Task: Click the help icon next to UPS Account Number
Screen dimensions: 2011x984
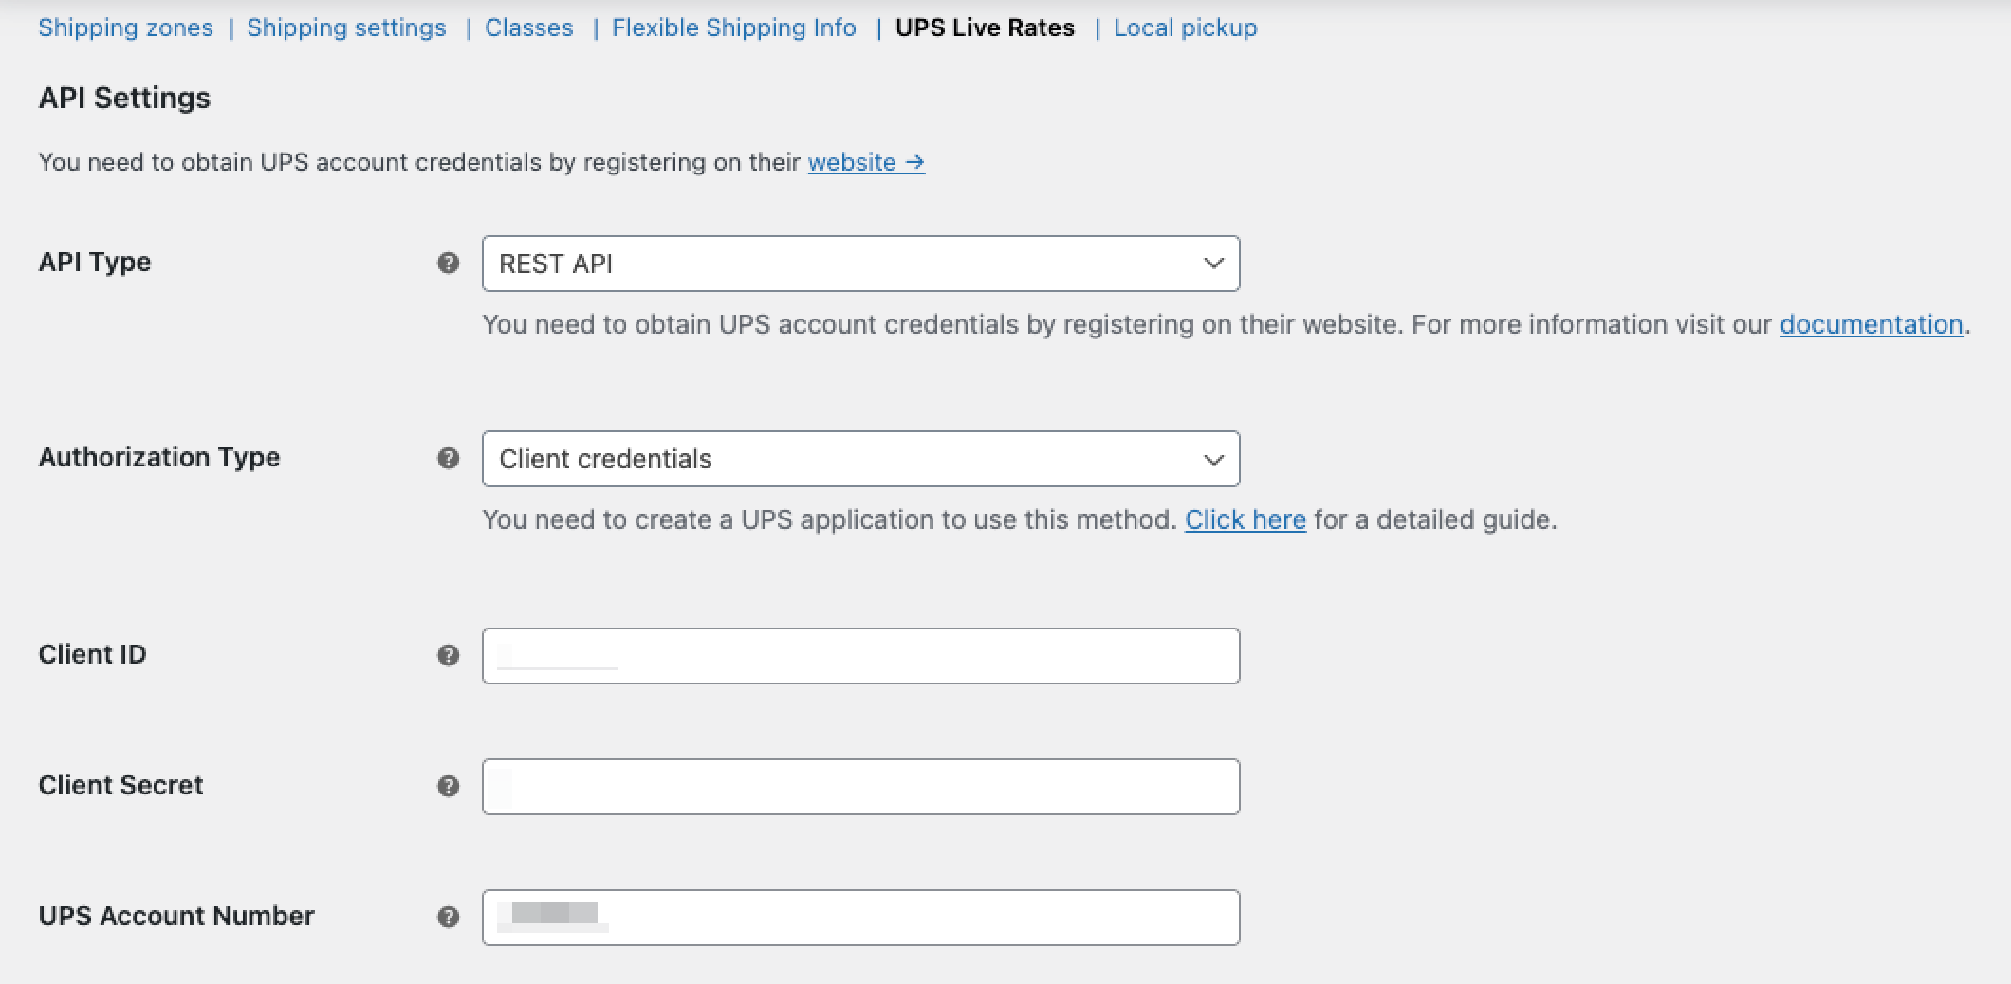Action: (x=447, y=918)
